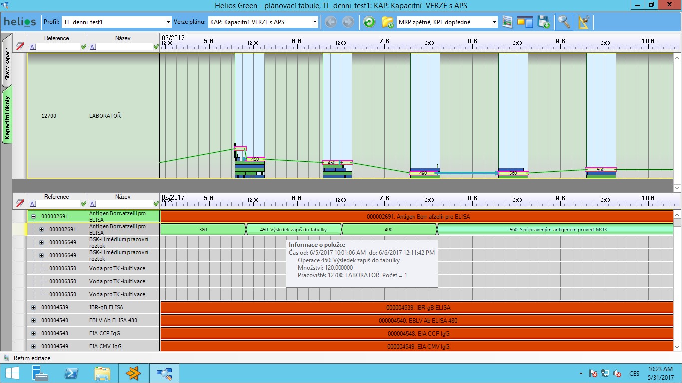682x383 pixels.
Task: Expand the 000004549 EIA CMV IgG node
Action: point(34,346)
